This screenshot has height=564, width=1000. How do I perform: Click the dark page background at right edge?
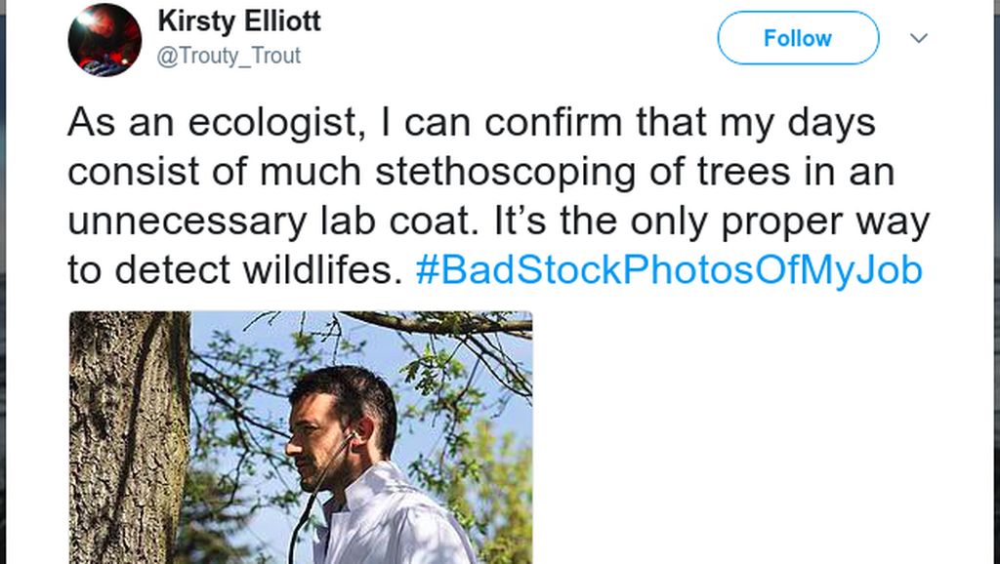point(997,293)
